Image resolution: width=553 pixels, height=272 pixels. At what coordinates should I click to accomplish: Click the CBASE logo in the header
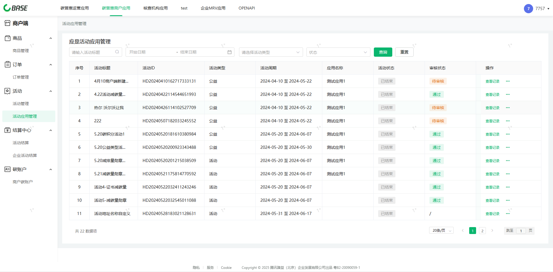(16, 8)
